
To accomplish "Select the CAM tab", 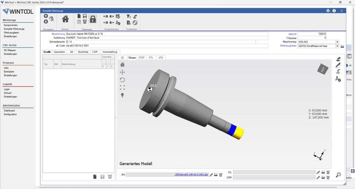I will [95, 52].
